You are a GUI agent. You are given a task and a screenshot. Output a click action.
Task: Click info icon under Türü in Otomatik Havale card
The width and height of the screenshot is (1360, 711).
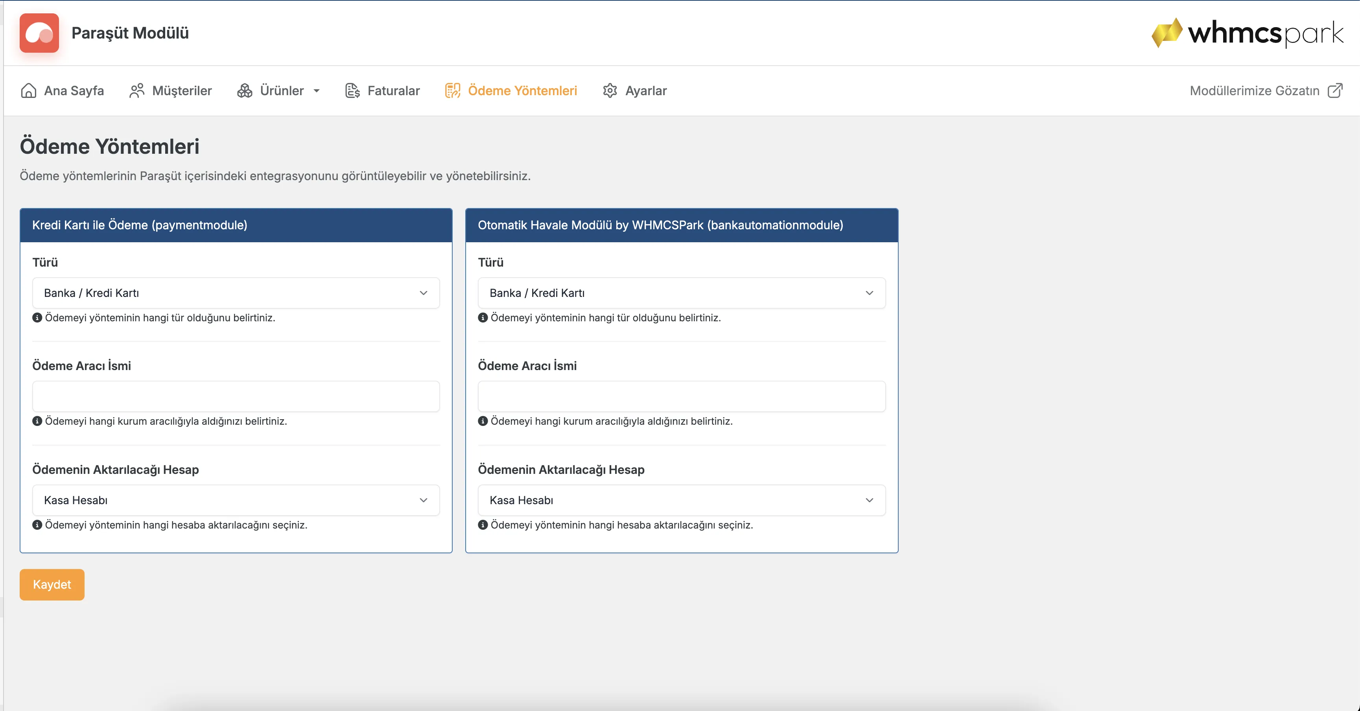(x=483, y=318)
